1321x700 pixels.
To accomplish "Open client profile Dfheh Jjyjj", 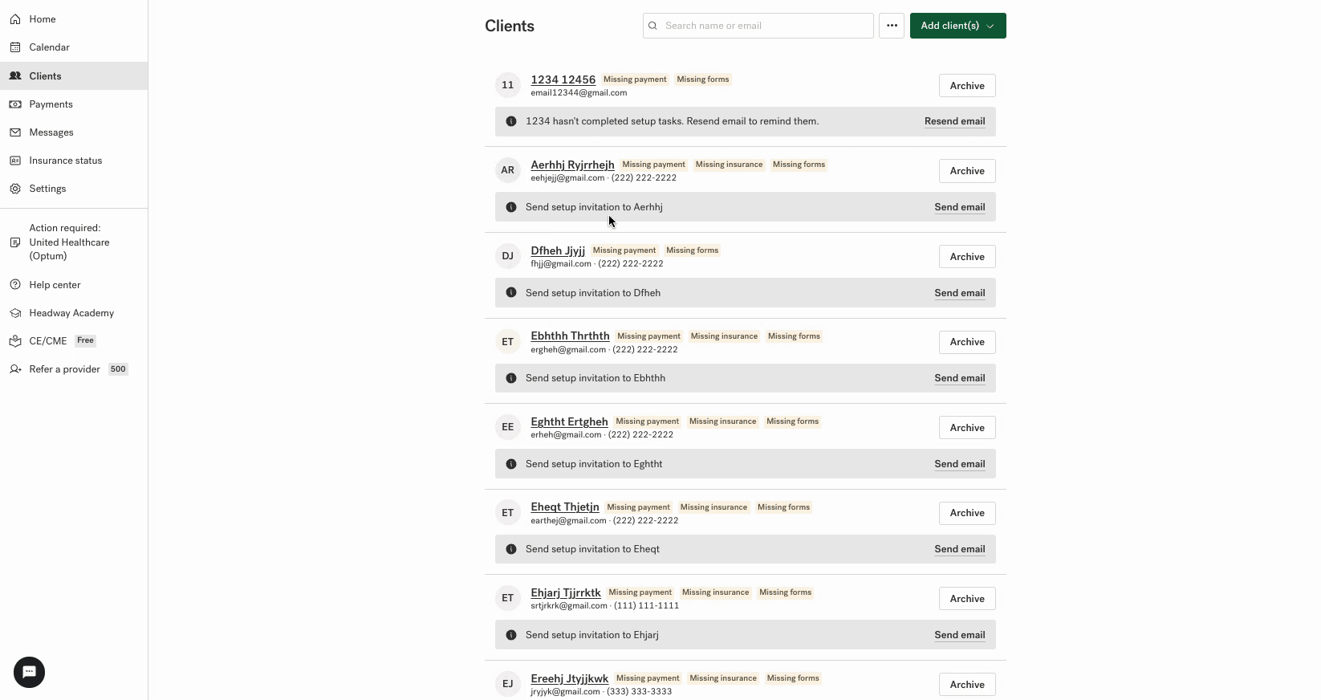I will click(x=558, y=250).
